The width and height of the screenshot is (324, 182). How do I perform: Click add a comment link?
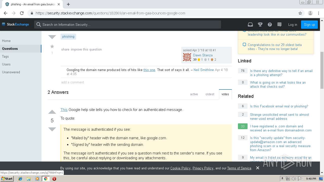point(73,82)
